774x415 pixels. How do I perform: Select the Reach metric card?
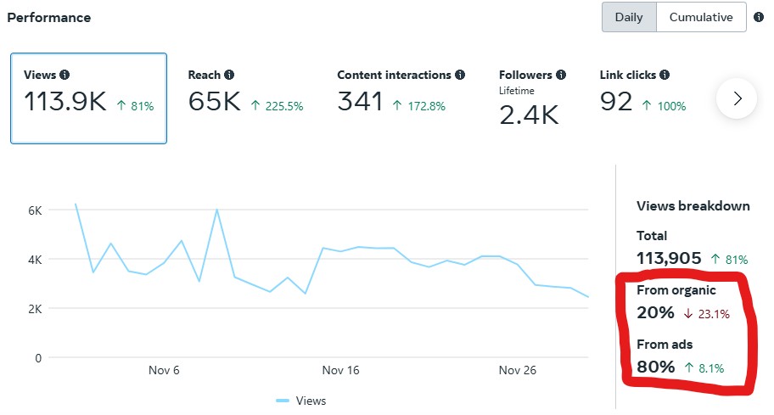coord(246,98)
